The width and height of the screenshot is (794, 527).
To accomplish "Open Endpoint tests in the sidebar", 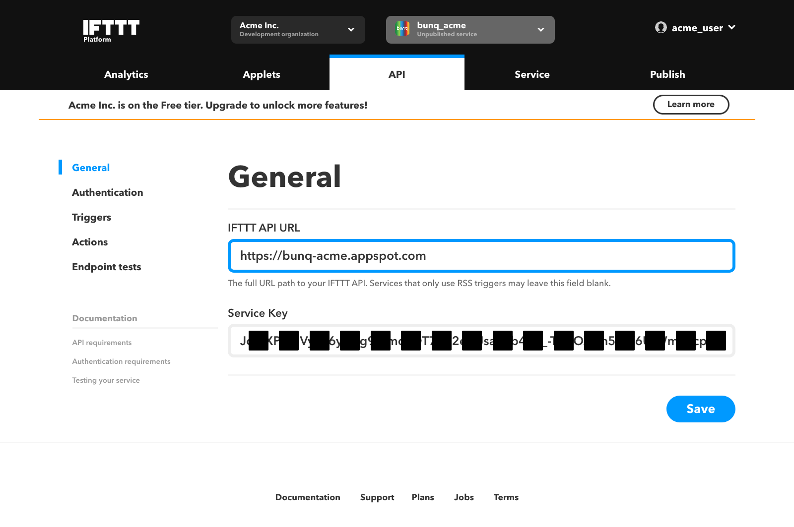I will tap(107, 267).
